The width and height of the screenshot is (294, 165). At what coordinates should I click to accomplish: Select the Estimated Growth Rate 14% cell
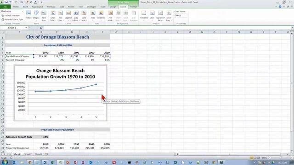pos(41,137)
